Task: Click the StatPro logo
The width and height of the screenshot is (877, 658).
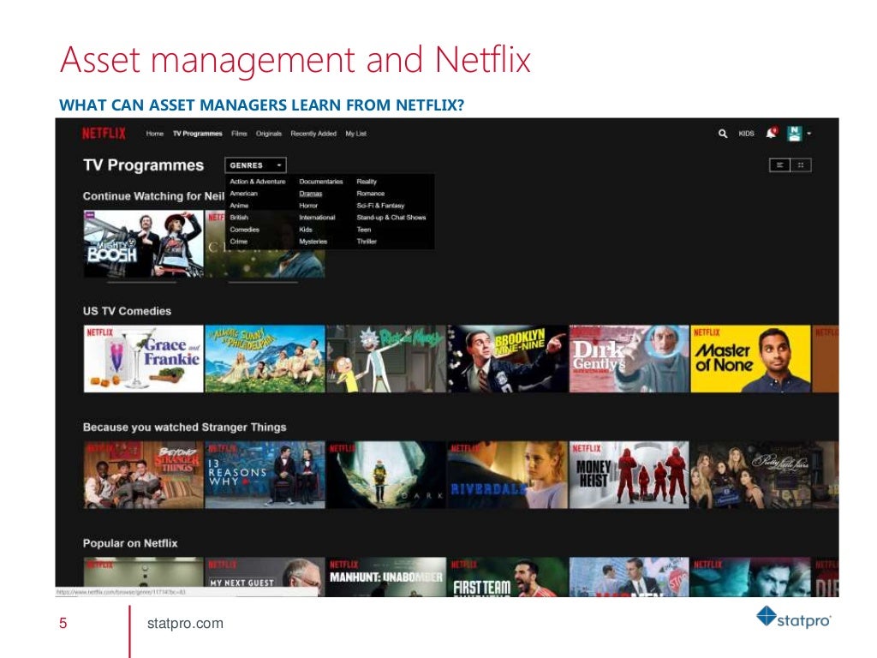Action: pyautogui.click(x=794, y=618)
